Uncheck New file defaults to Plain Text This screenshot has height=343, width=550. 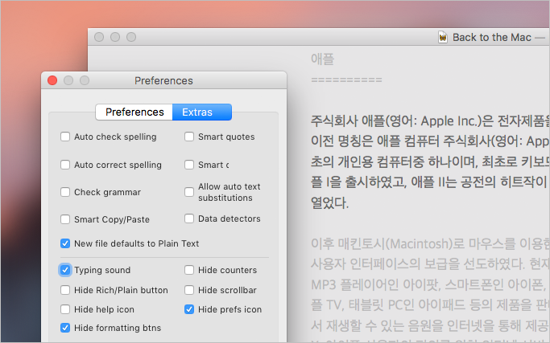tap(65, 243)
